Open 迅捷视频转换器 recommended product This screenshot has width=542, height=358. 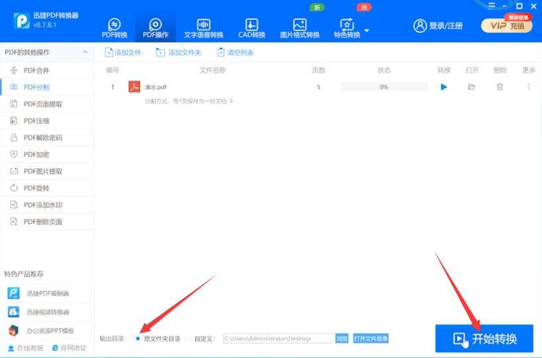47,312
